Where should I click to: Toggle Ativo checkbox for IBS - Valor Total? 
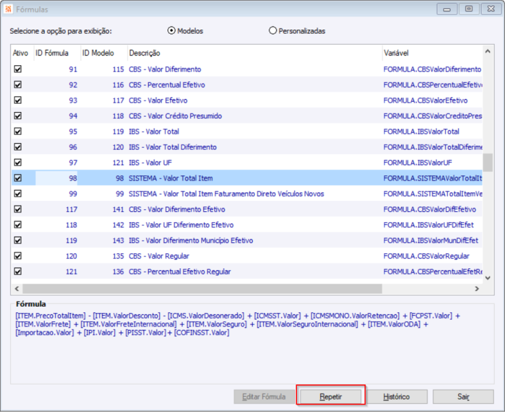pos(18,131)
